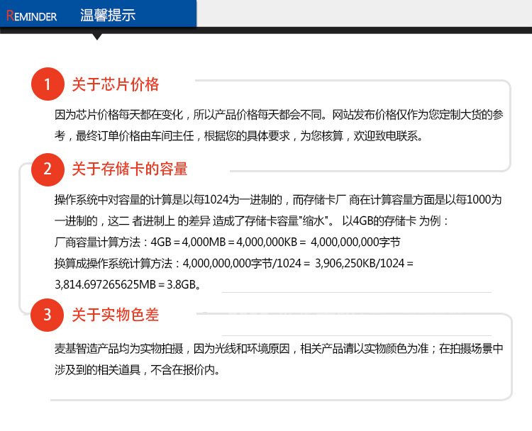Click the line starting 操作系统中对容量的计算

tap(278, 199)
